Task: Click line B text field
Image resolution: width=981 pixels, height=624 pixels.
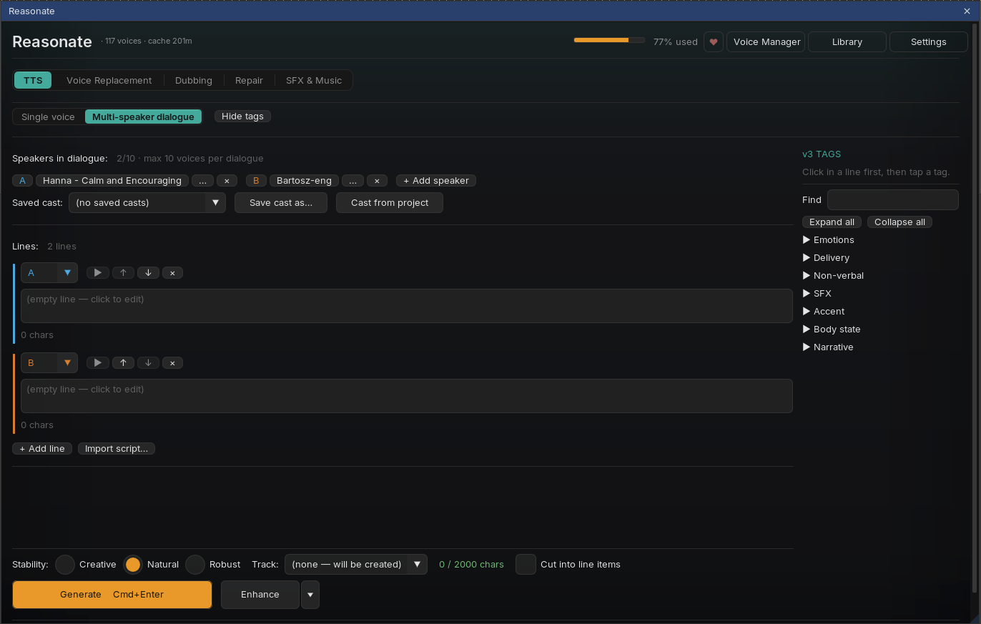Action: (407, 396)
